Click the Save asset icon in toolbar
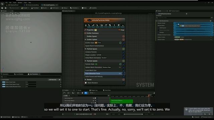Image resolution: width=214 pixels, height=120 pixels. click(2, 8)
